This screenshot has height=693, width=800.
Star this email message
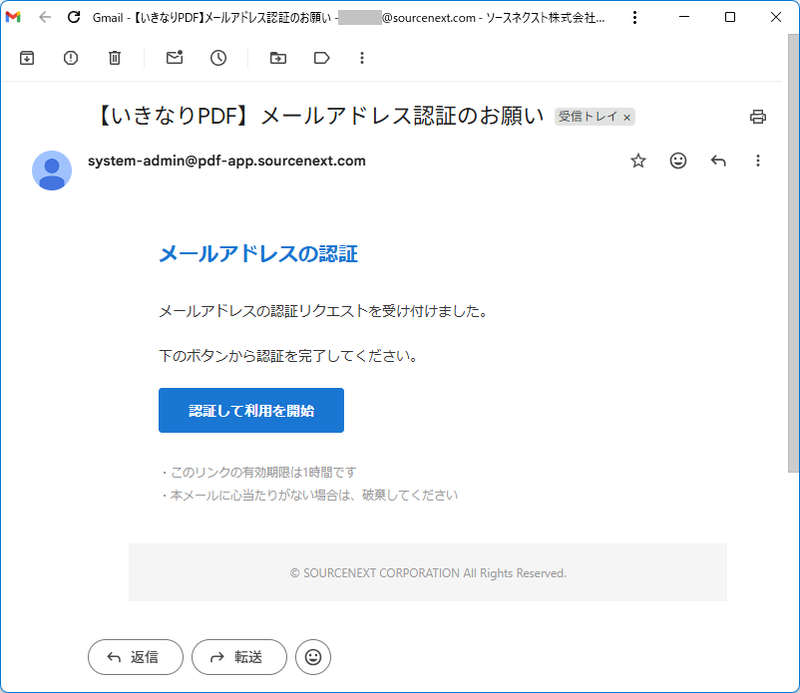638,161
